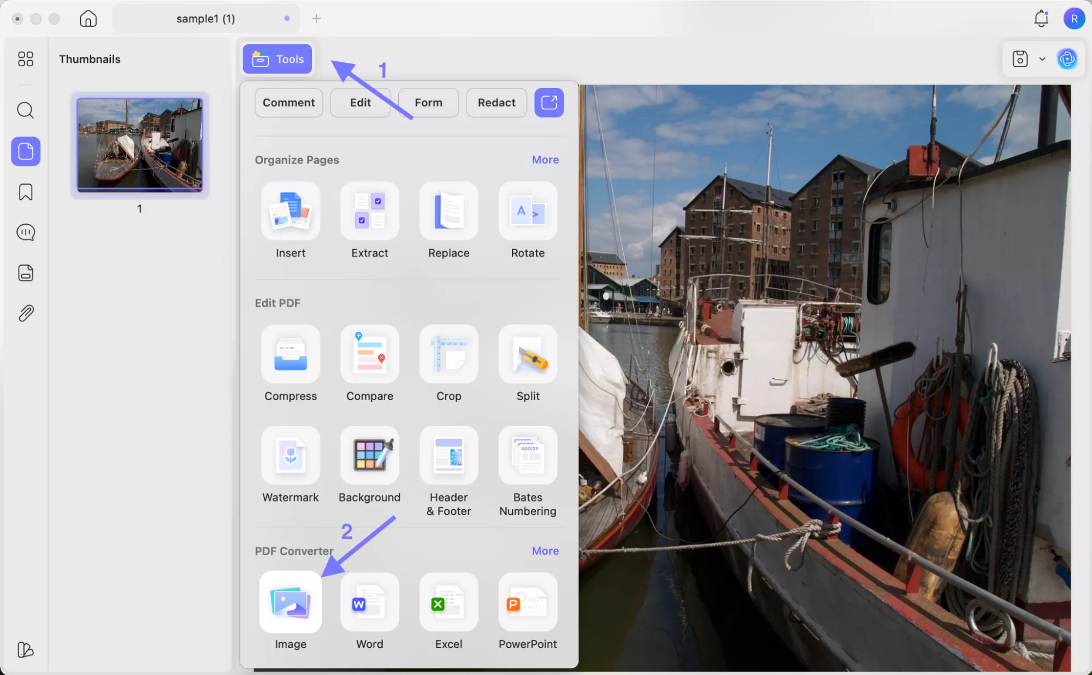Click the Tools button
The width and height of the screenshot is (1092, 675).
(277, 58)
